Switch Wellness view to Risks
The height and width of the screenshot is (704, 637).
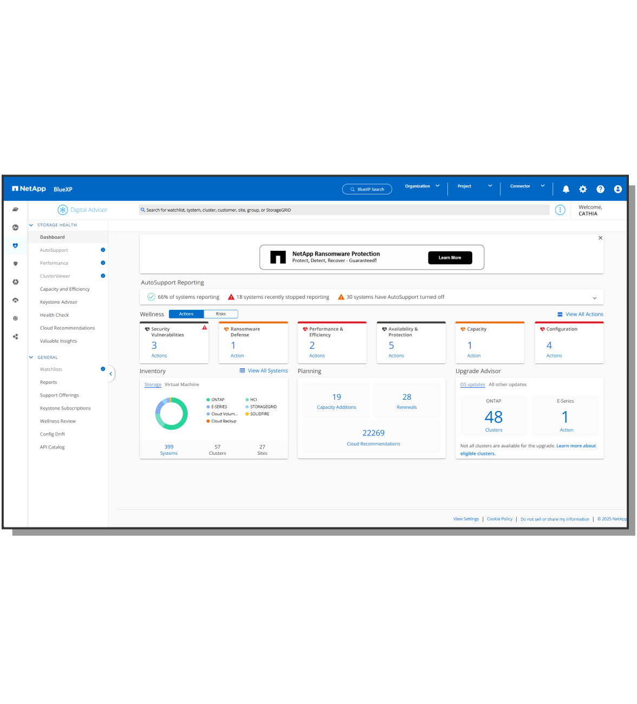click(x=220, y=314)
